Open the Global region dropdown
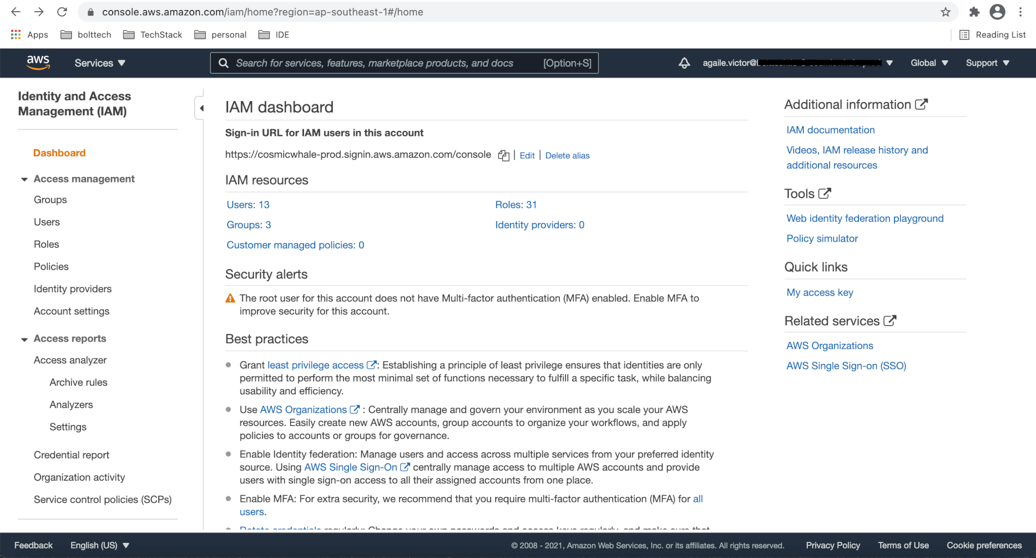 click(x=929, y=63)
